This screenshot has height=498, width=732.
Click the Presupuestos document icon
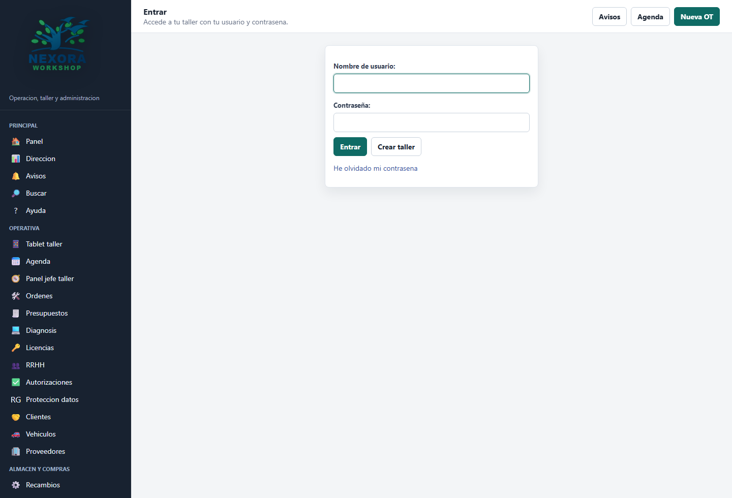click(16, 313)
